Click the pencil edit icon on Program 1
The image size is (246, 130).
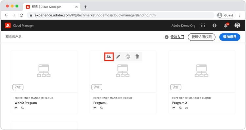(x=118, y=57)
